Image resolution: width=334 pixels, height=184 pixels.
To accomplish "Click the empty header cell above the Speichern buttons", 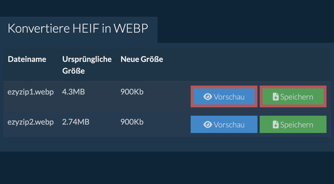I will click(x=293, y=65).
